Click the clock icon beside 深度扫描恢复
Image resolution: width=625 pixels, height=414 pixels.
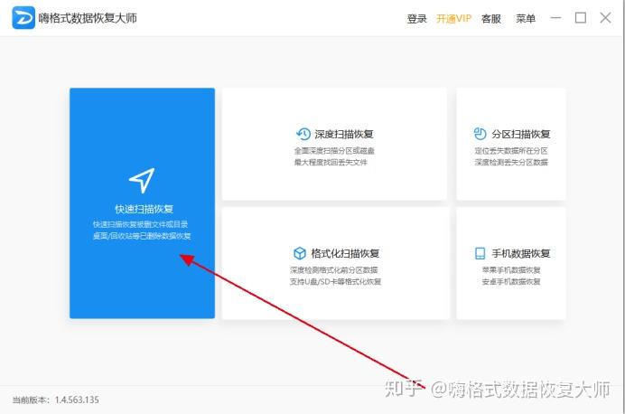[x=303, y=134]
